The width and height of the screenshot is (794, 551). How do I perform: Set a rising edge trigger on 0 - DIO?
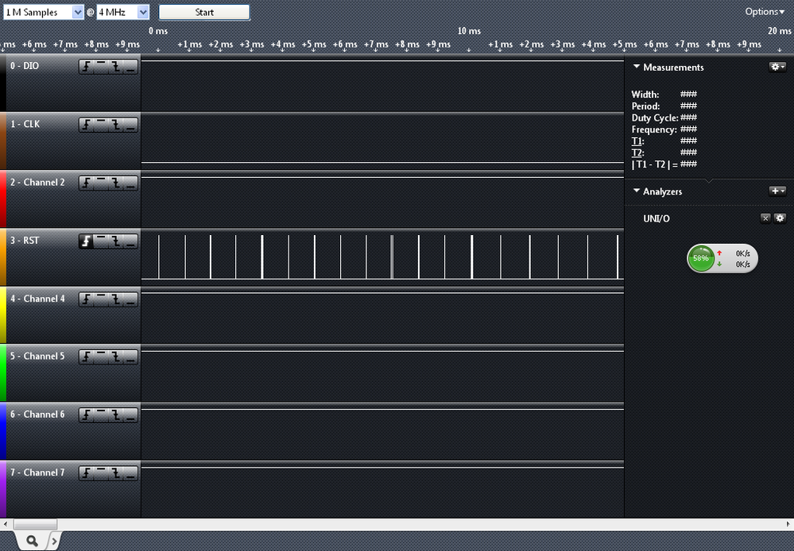click(x=86, y=66)
